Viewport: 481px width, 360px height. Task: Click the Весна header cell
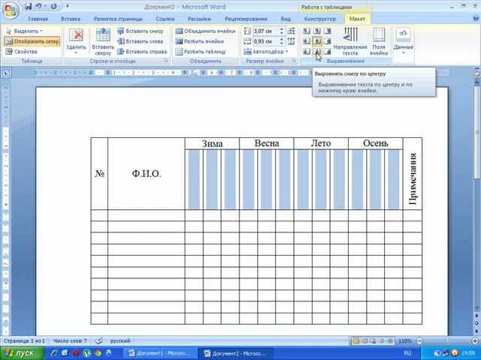pos(267,143)
